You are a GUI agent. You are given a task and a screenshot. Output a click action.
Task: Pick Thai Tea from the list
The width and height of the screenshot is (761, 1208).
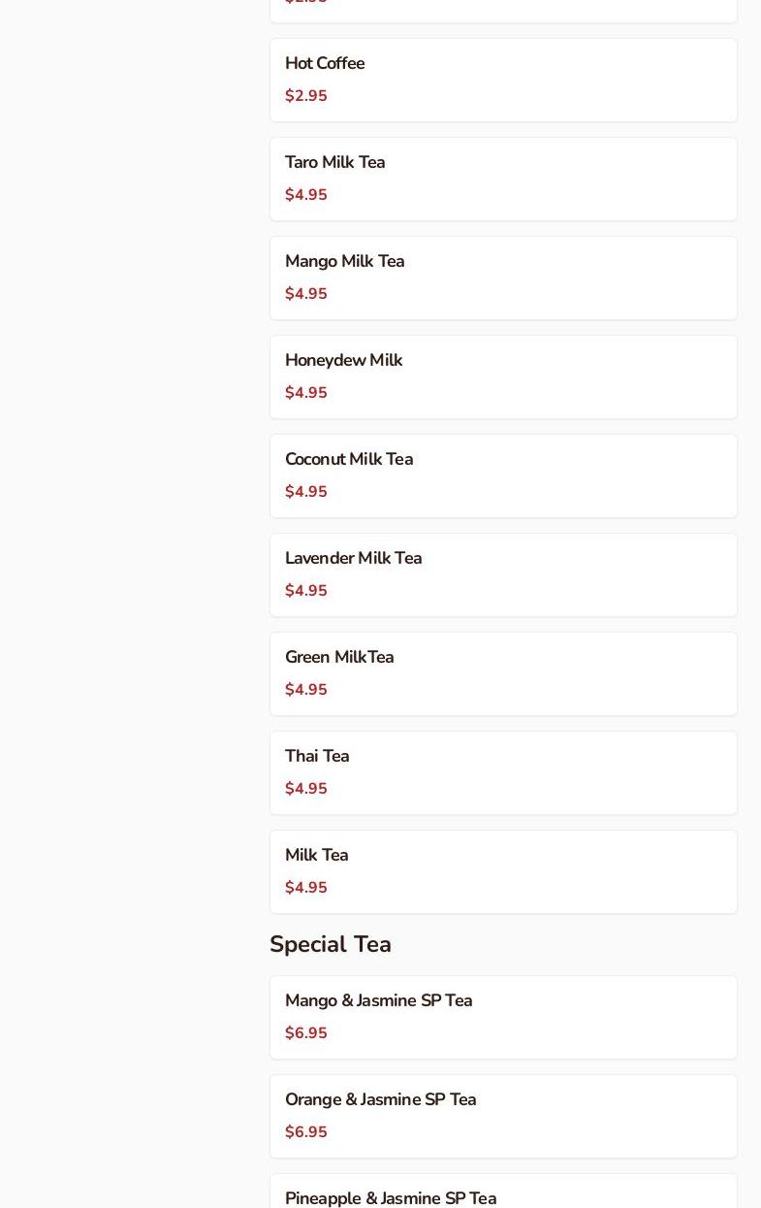tap(503, 772)
